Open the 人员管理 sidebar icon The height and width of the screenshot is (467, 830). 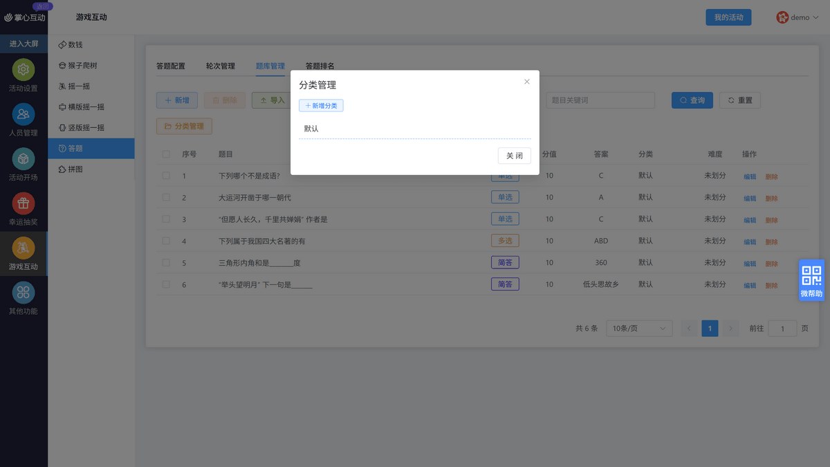(x=24, y=114)
